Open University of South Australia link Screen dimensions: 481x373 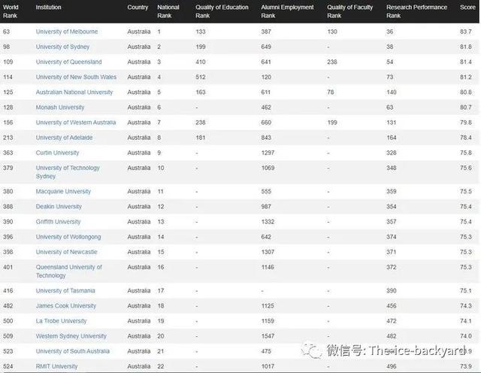(x=72, y=351)
